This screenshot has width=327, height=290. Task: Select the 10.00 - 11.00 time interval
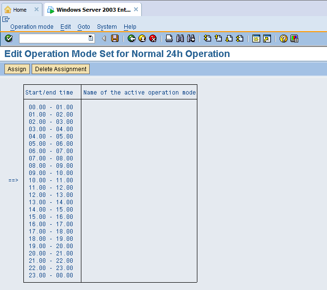(x=51, y=180)
